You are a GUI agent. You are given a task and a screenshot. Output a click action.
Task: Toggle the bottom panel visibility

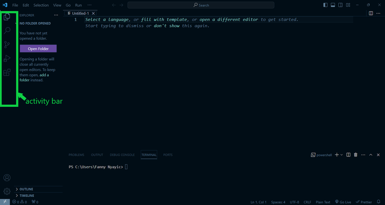pyautogui.click(x=333, y=5)
